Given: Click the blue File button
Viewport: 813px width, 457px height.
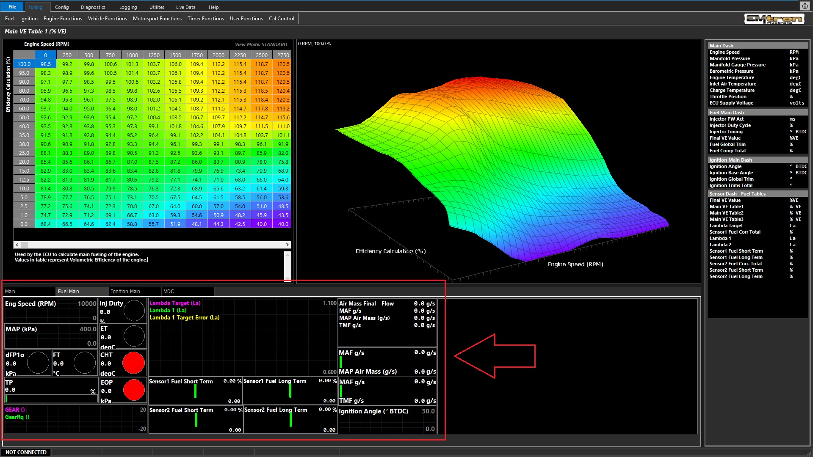Looking at the screenshot, I should point(12,7).
